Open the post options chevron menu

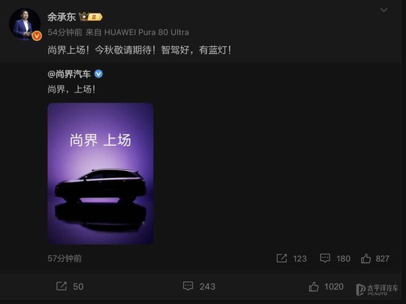[x=383, y=10]
